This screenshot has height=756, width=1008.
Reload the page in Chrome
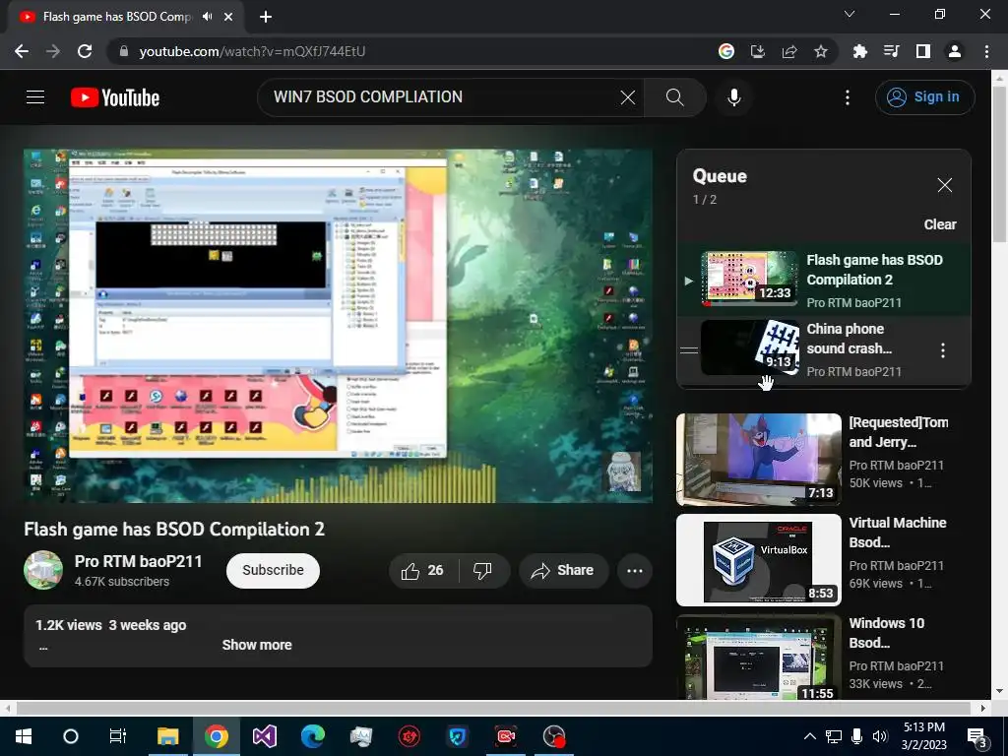pyautogui.click(x=85, y=51)
